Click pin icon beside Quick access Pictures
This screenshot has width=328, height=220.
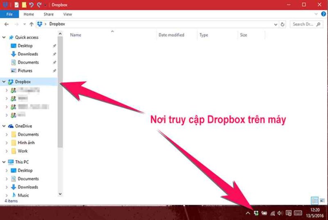[55, 71]
